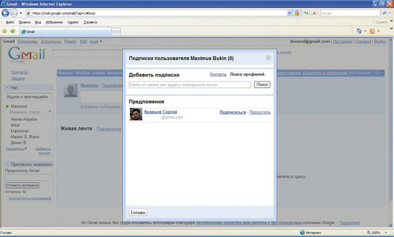Open the Параметры dropdown in chat
The image size is (394, 237).
17,149
